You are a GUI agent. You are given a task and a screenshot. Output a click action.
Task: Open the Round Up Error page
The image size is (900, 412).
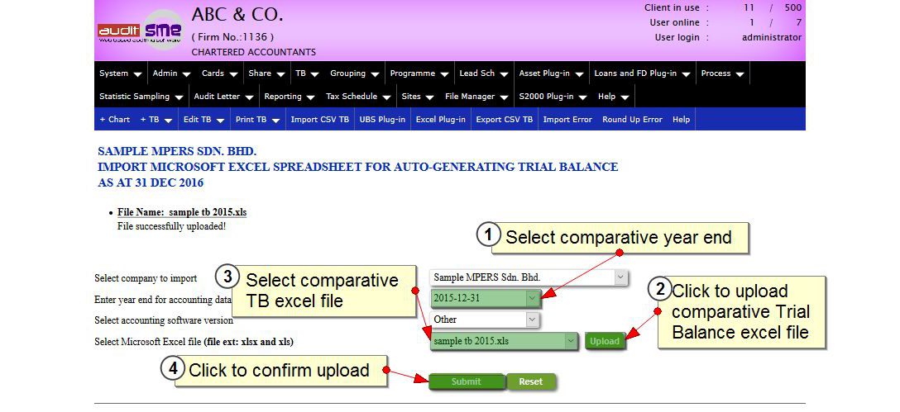(632, 120)
